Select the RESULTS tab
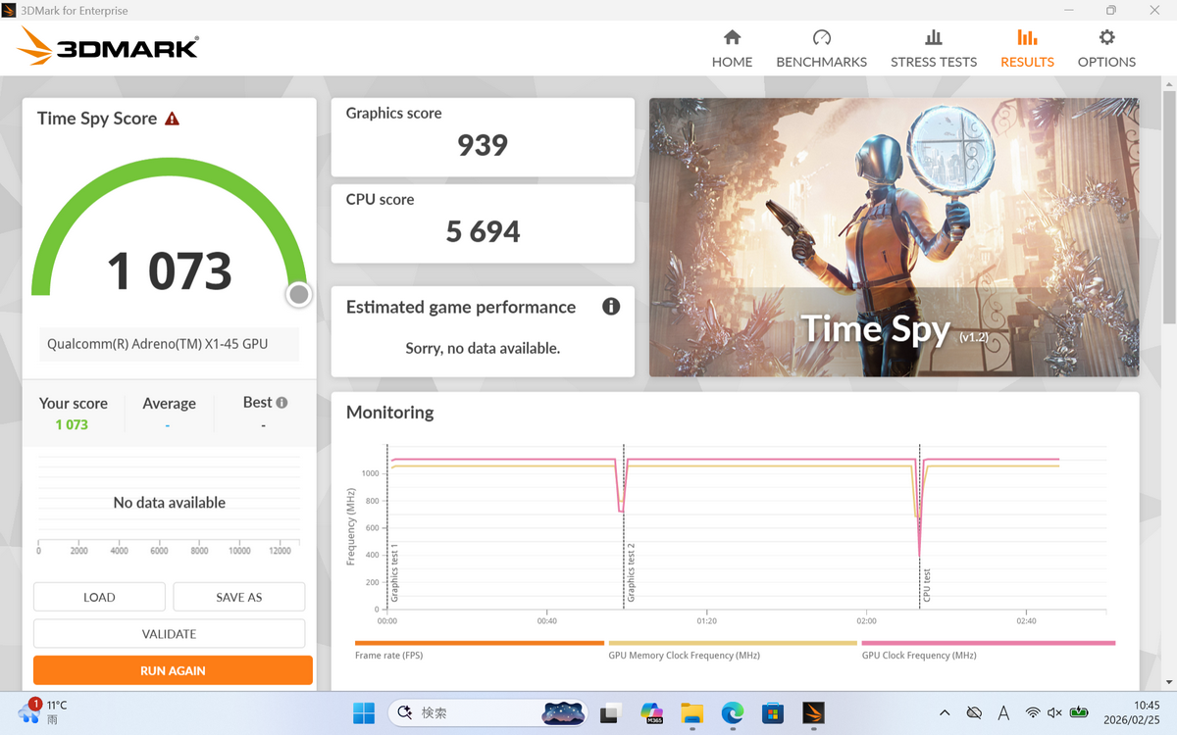Viewport: 1177px width, 735px height. [x=1027, y=49]
